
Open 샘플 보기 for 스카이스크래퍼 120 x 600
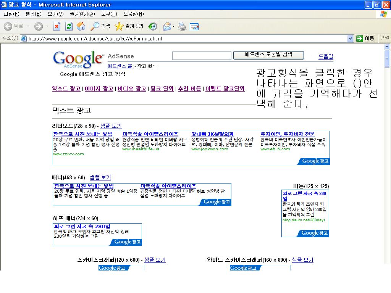(x=155, y=260)
